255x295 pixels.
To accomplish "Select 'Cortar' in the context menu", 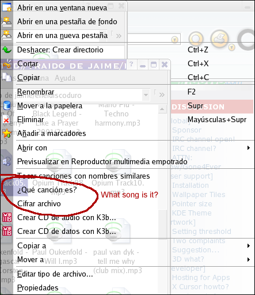I will click(x=127, y=64).
